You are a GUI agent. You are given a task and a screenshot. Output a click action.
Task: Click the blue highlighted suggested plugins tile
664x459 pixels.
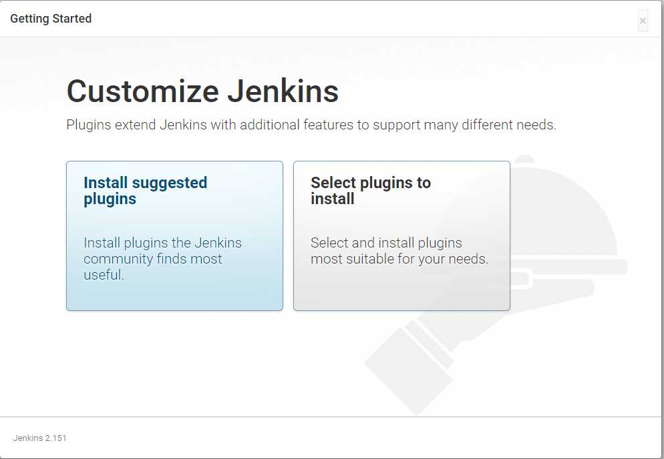(174, 236)
